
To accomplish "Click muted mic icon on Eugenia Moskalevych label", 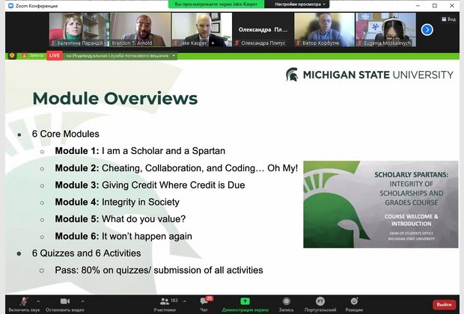I will point(360,43).
